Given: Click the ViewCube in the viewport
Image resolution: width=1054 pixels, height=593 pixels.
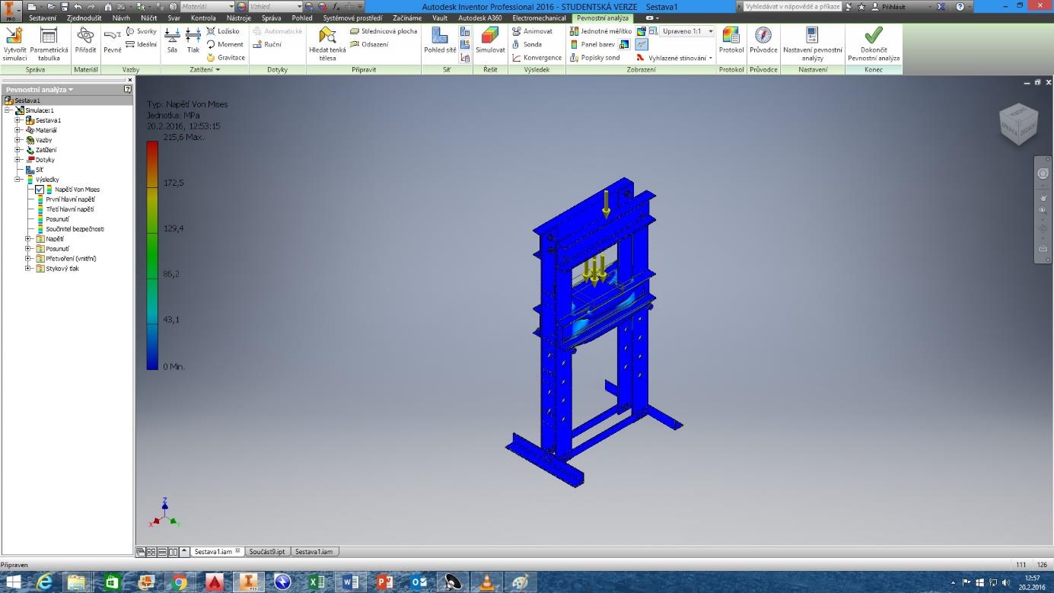Looking at the screenshot, I should 1018,126.
